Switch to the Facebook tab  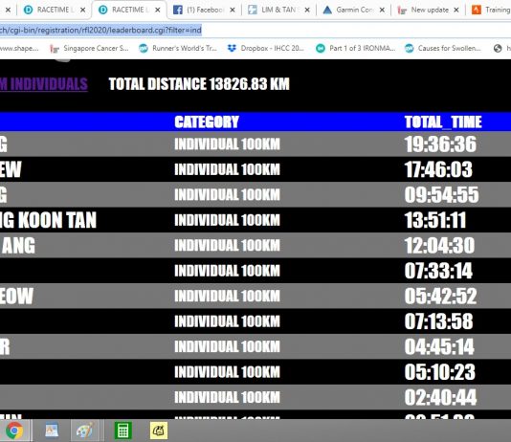(x=199, y=11)
